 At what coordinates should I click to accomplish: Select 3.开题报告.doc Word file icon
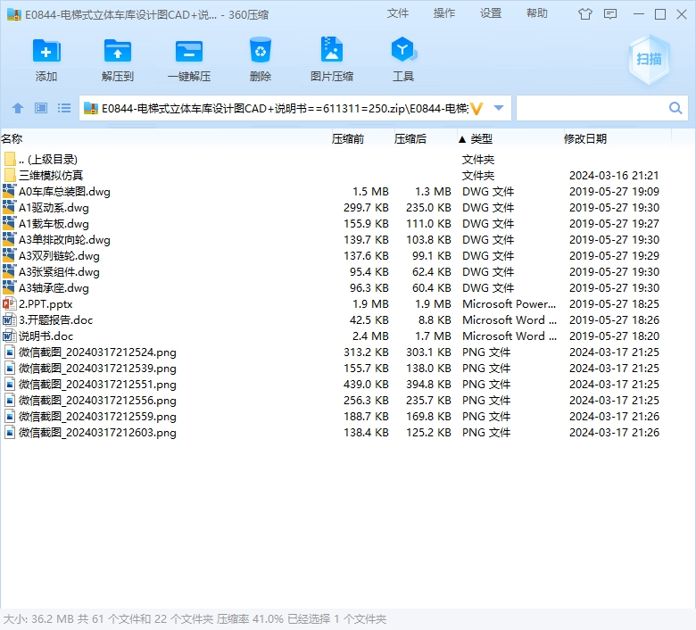[9, 319]
